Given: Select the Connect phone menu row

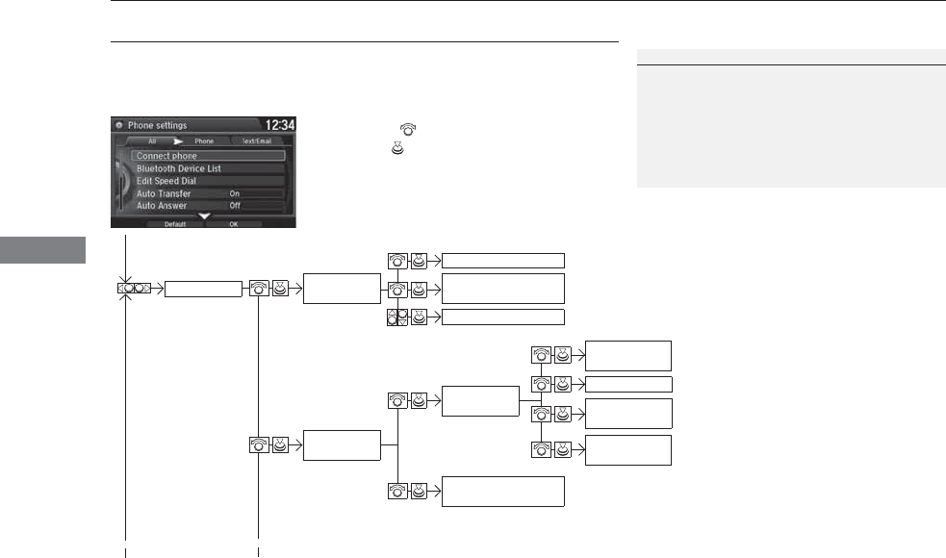Looking at the screenshot, I should click(x=208, y=156).
